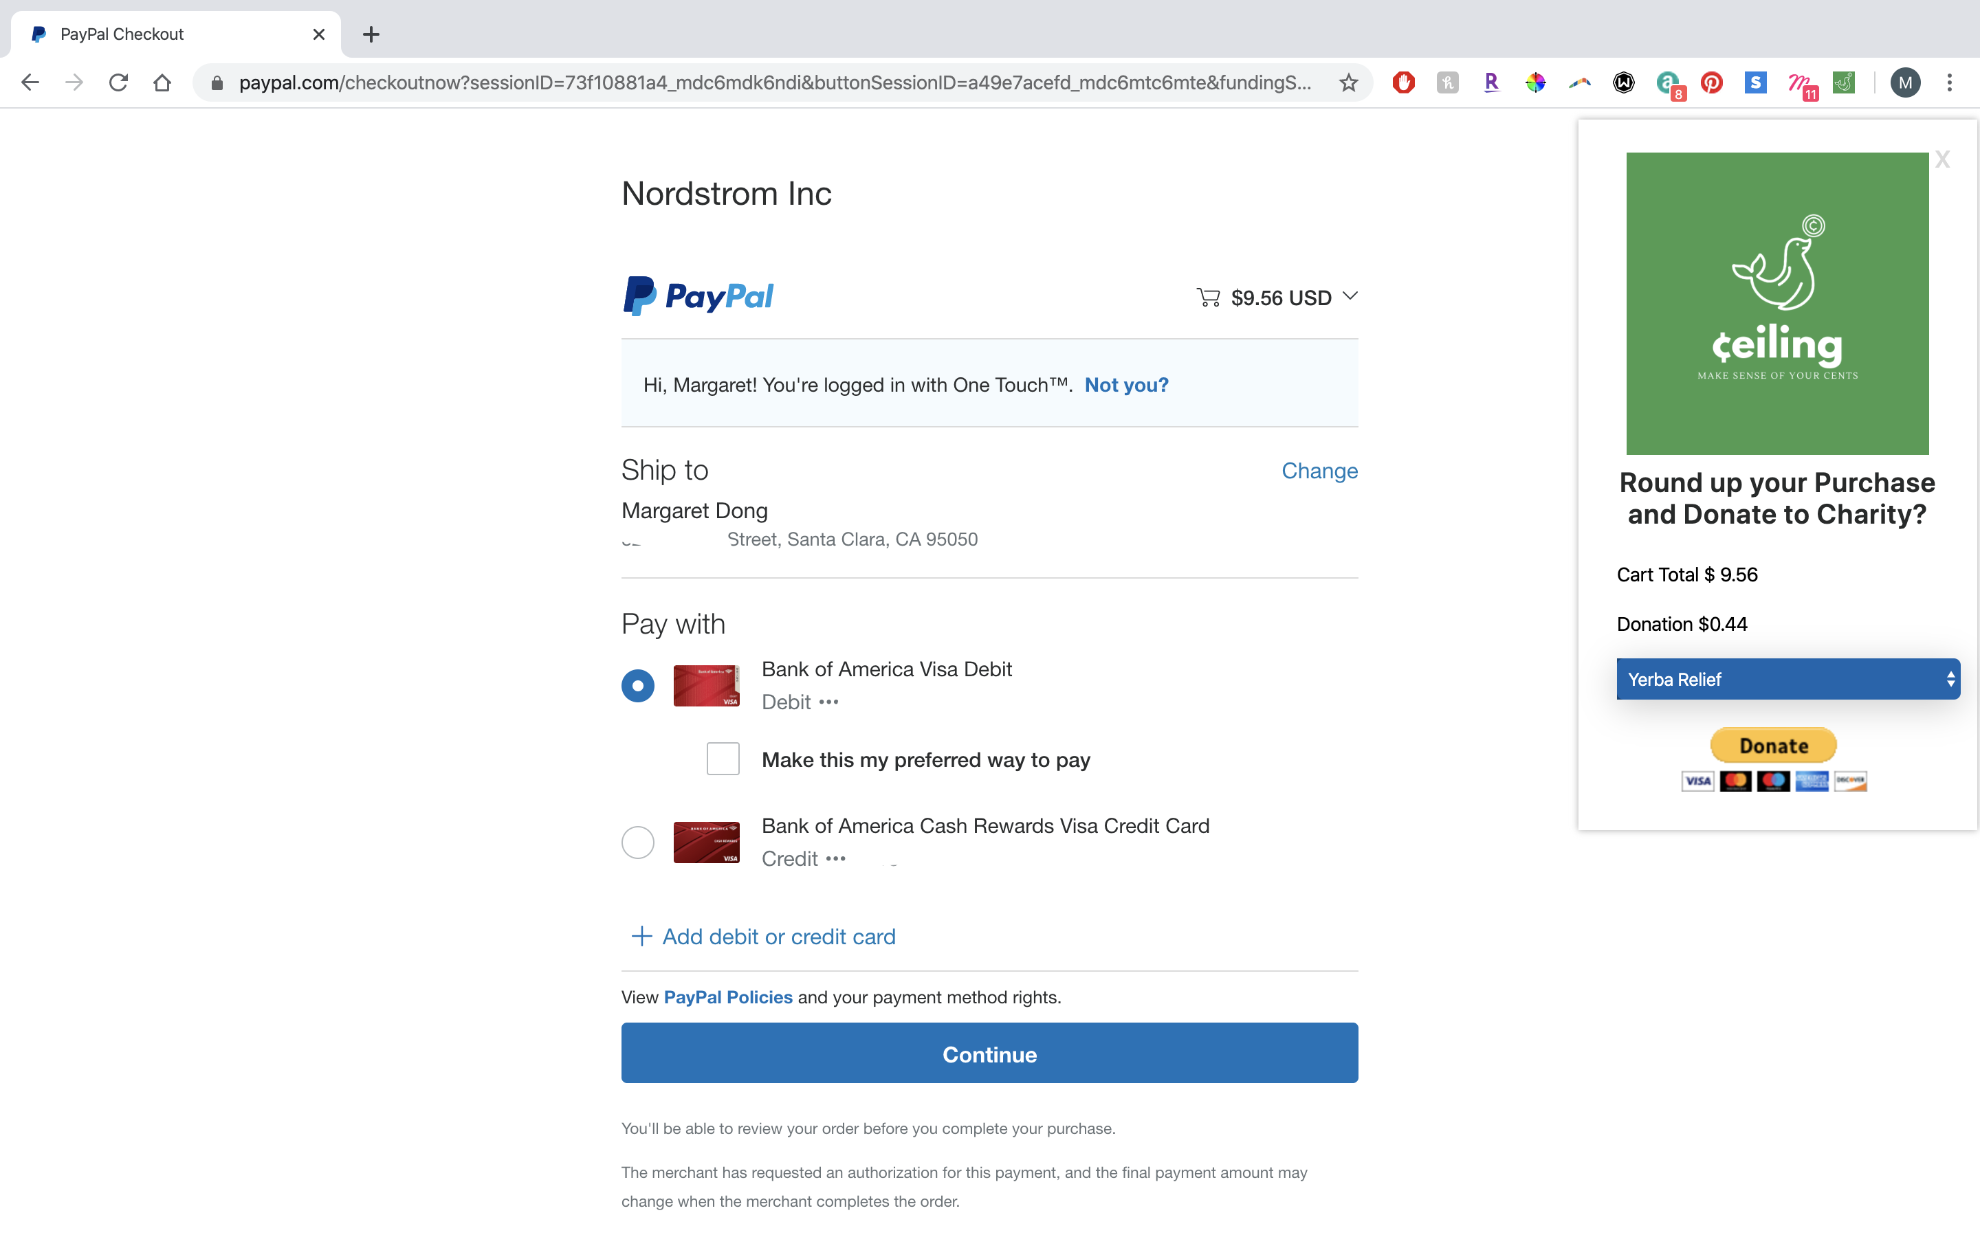Bookmark this page with the star icon

(x=1348, y=82)
